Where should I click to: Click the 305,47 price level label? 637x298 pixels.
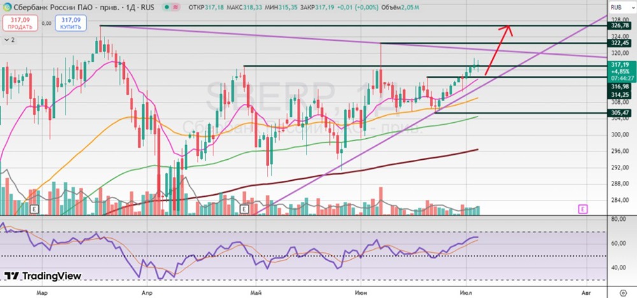619,113
